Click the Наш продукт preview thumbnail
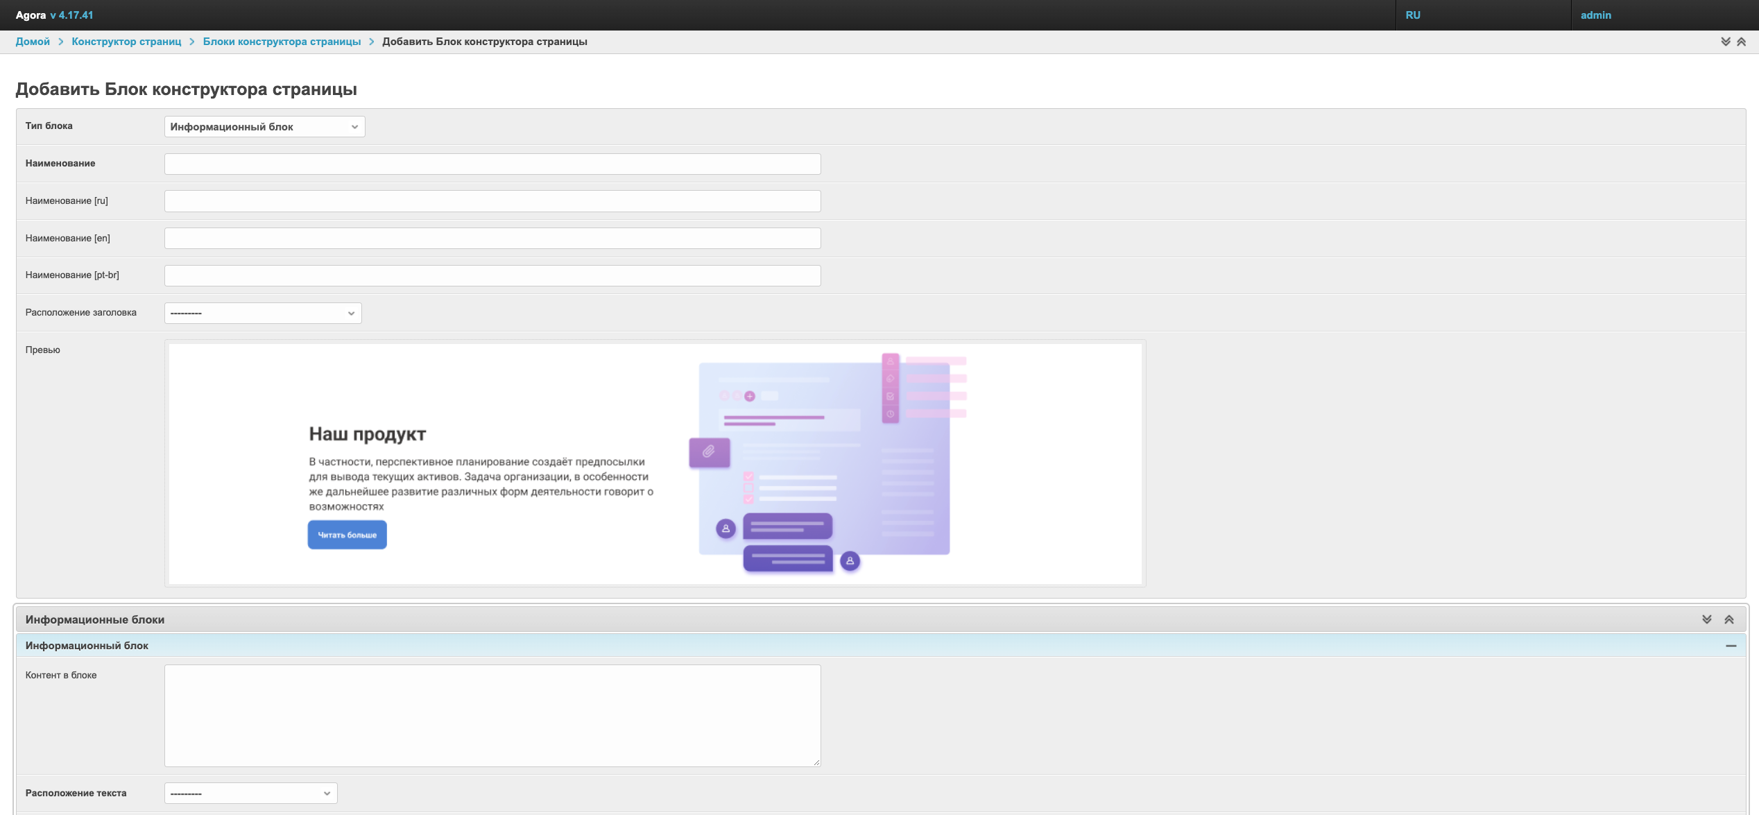 655,463
